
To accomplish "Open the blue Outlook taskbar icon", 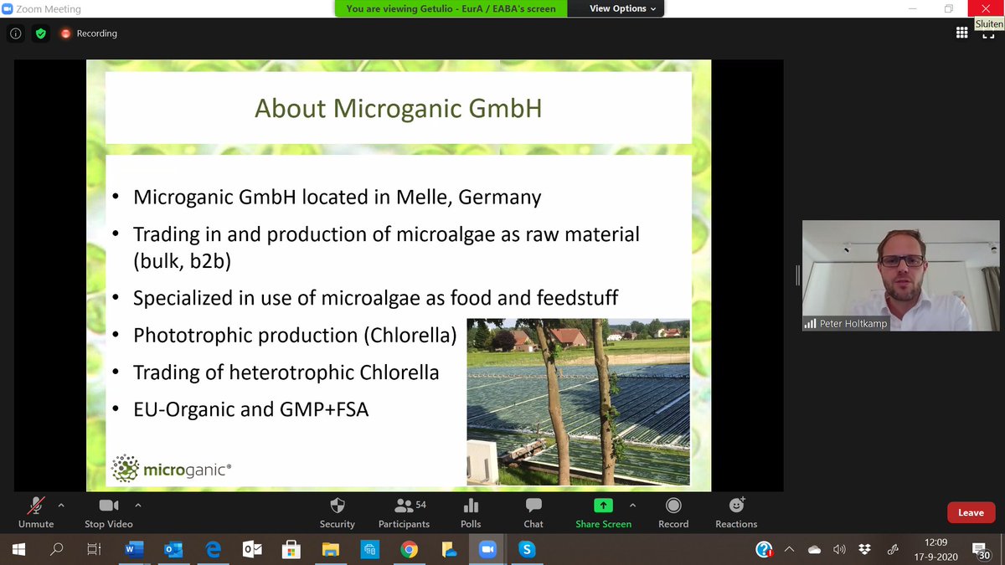I will 173,550.
